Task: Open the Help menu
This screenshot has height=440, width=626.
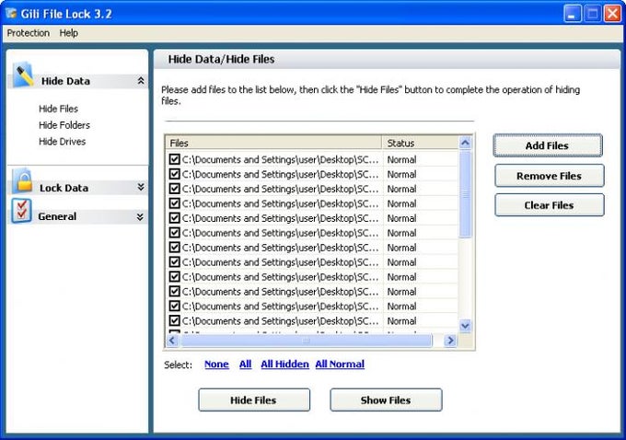Action: click(x=69, y=33)
